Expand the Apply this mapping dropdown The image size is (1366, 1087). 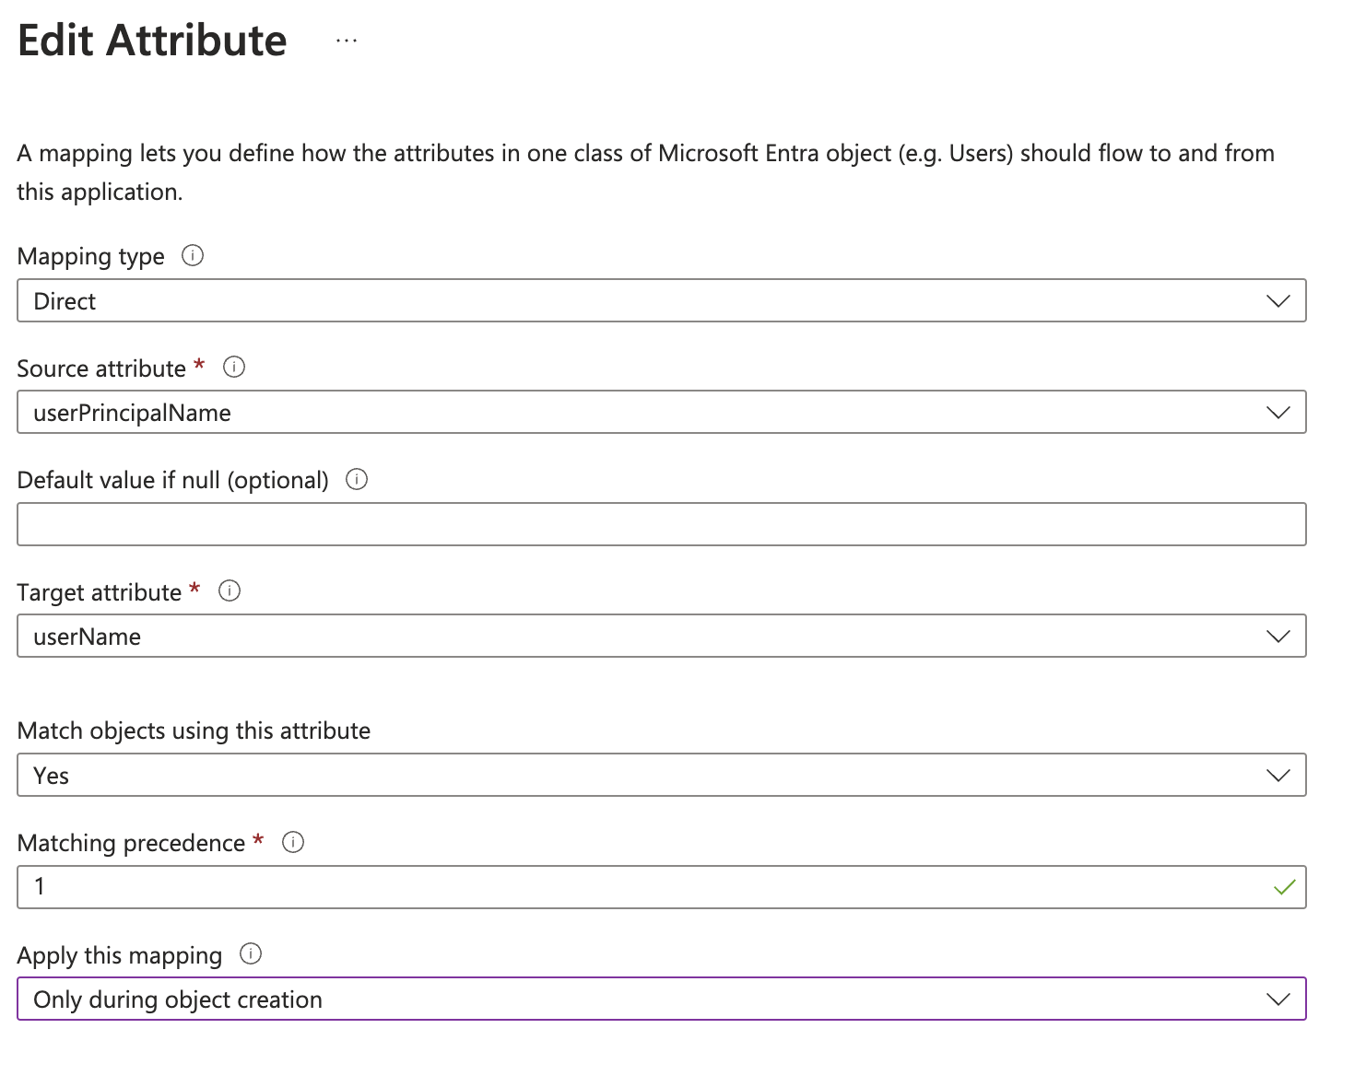645,999
